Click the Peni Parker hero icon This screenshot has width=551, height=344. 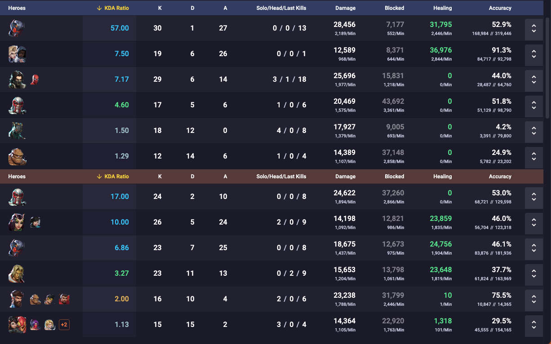click(x=17, y=325)
